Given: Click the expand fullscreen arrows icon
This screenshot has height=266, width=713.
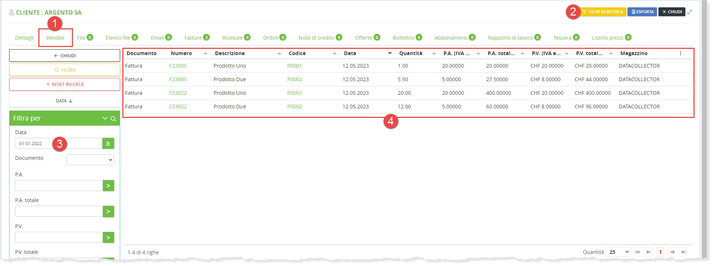Looking at the screenshot, I should [x=689, y=12].
